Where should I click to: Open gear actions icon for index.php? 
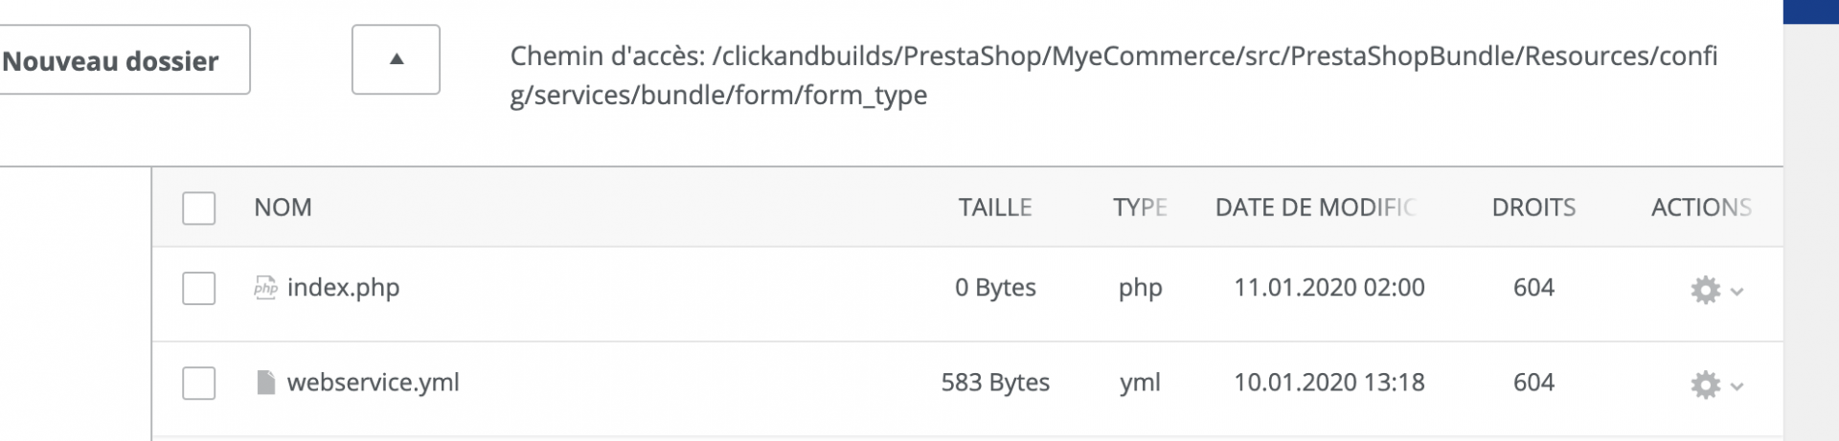tap(1705, 290)
